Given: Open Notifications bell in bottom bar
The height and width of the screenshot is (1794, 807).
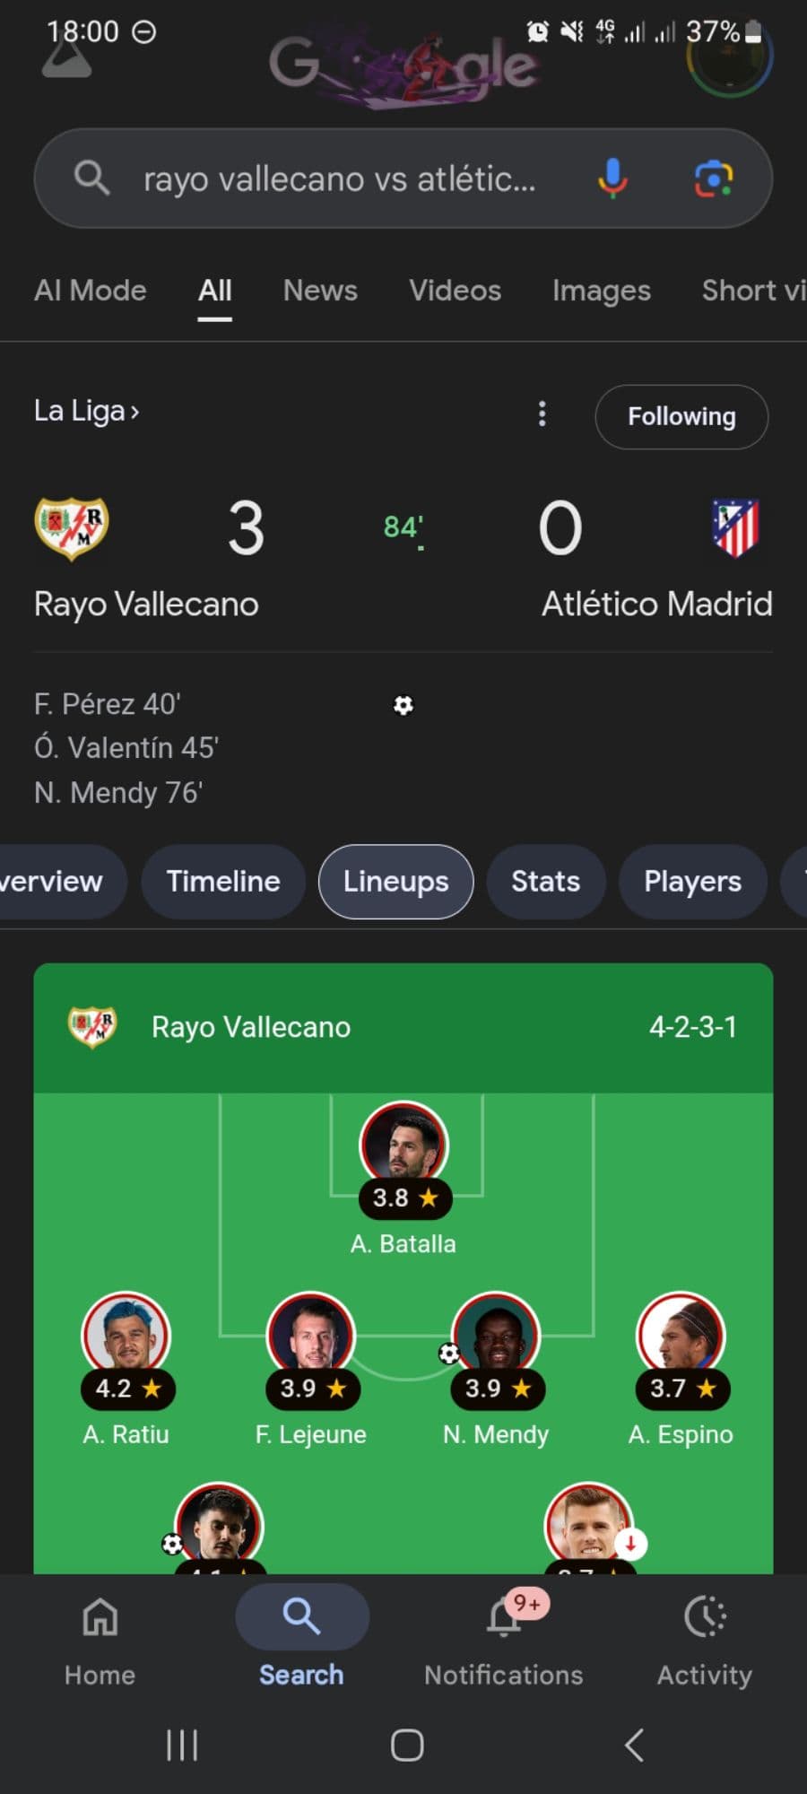Looking at the screenshot, I should pyautogui.click(x=504, y=1619).
